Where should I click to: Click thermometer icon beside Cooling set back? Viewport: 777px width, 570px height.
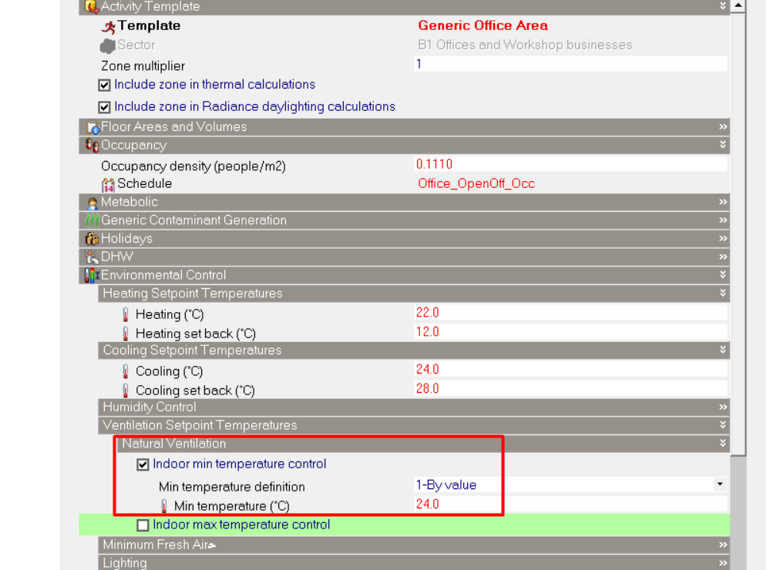click(126, 391)
